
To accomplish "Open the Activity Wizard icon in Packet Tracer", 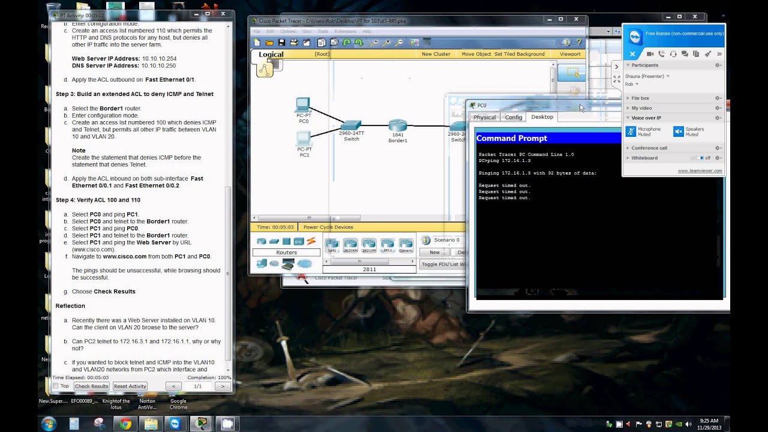I will (x=307, y=43).
